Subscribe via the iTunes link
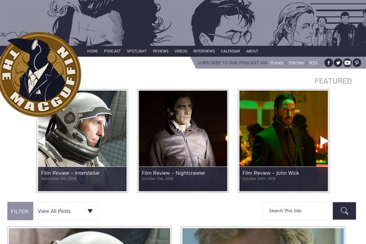The width and height of the screenshot is (366, 244). point(276,63)
